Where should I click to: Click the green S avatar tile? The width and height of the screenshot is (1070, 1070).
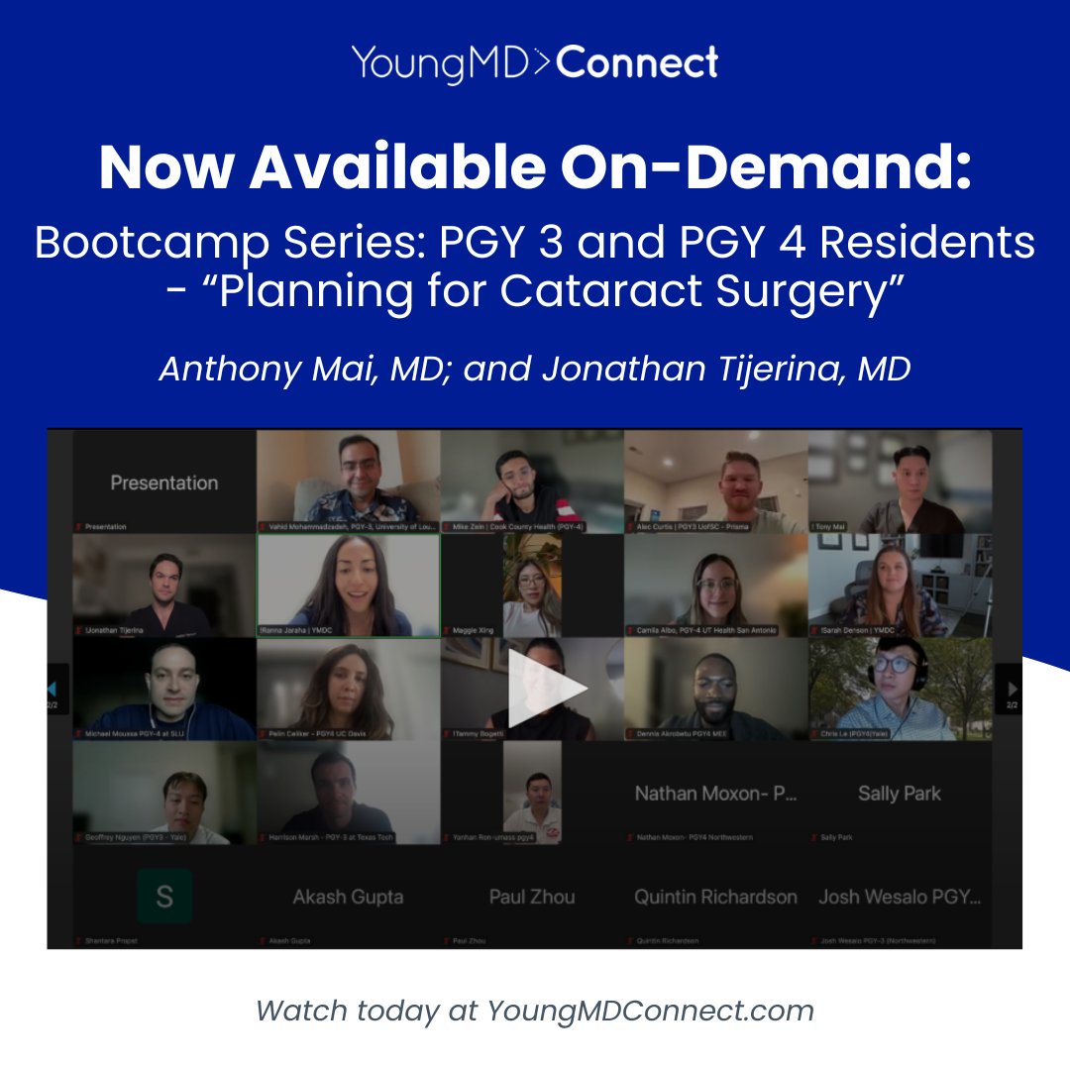pyautogui.click(x=164, y=896)
